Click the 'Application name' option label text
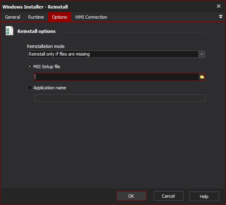The width and height of the screenshot is (226, 205). pos(50,88)
